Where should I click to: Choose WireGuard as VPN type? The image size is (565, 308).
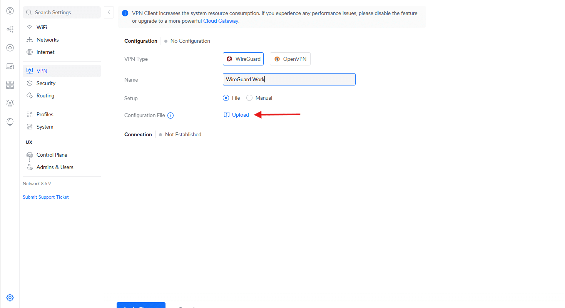[x=243, y=59]
